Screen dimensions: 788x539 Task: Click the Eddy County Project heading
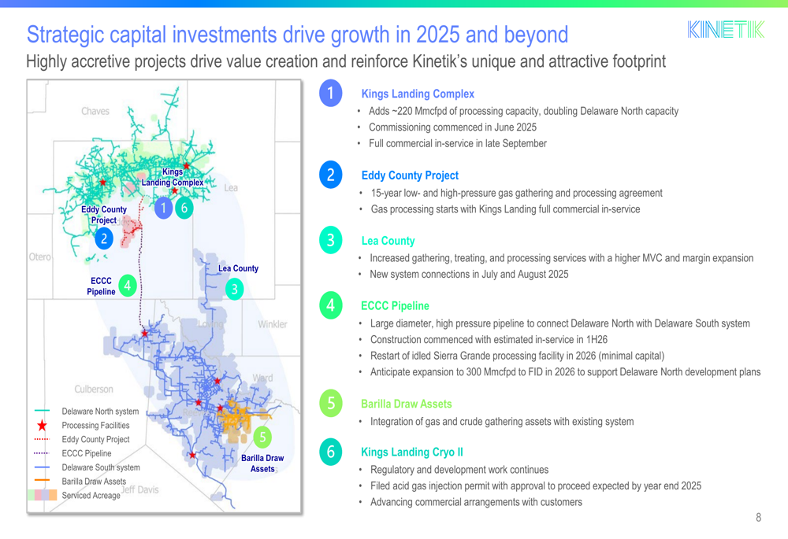[x=410, y=175]
